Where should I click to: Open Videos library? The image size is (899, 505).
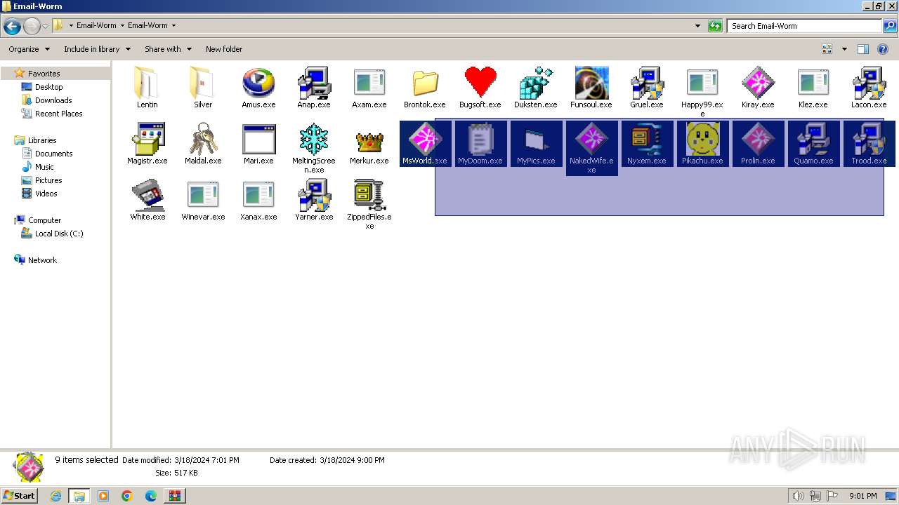click(x=46, y=194)
